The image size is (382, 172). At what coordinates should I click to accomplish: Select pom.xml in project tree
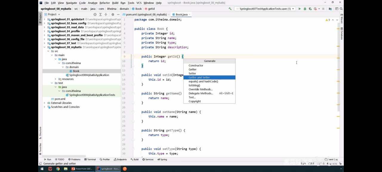60,99
